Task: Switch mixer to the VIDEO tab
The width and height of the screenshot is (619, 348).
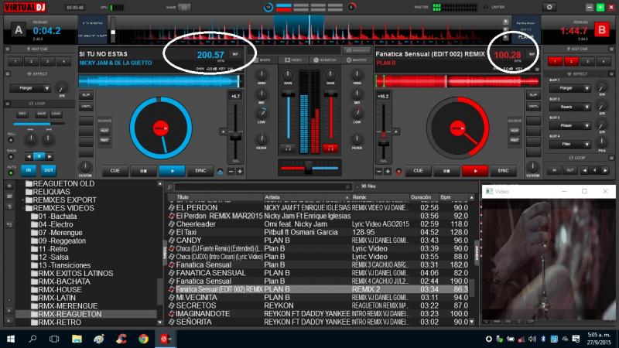Action: [x=294, y=60]
